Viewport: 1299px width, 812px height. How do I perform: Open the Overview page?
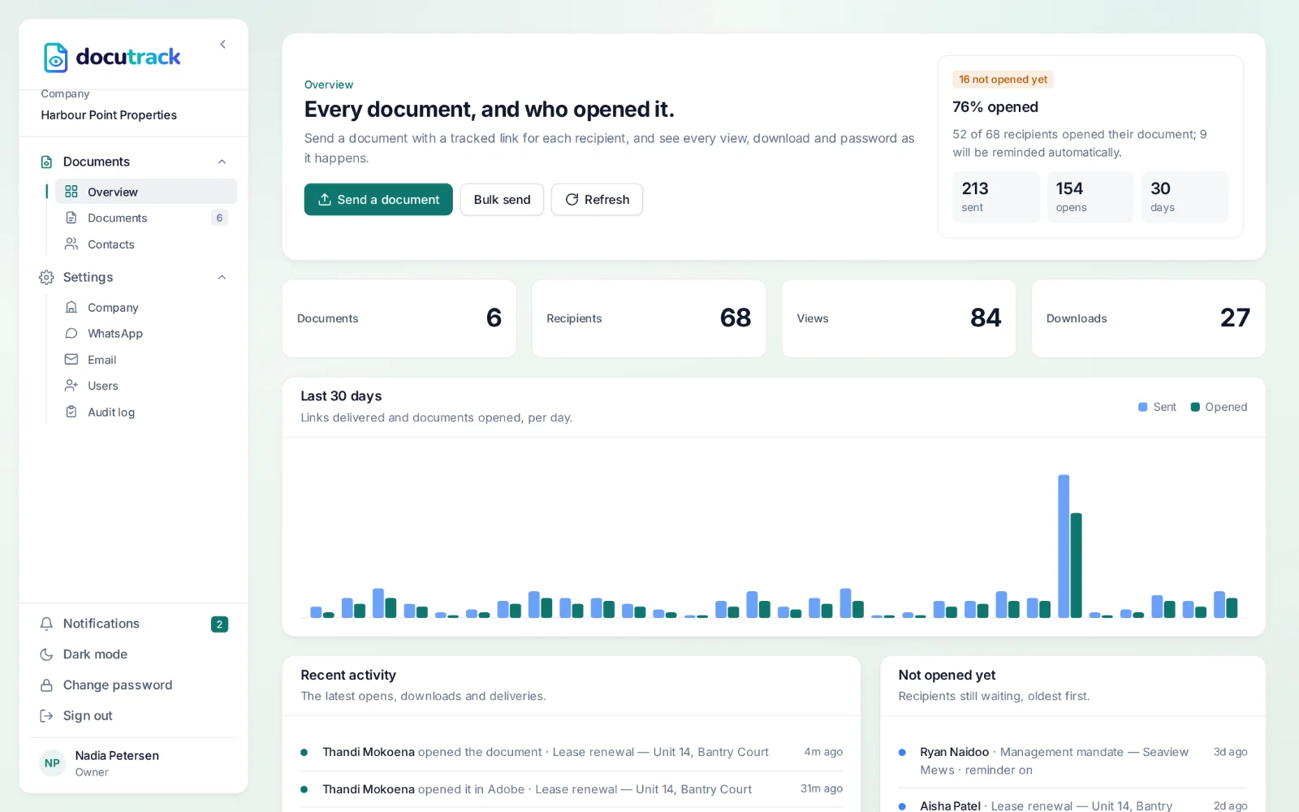pyautogui.click(x=146, y=192)
